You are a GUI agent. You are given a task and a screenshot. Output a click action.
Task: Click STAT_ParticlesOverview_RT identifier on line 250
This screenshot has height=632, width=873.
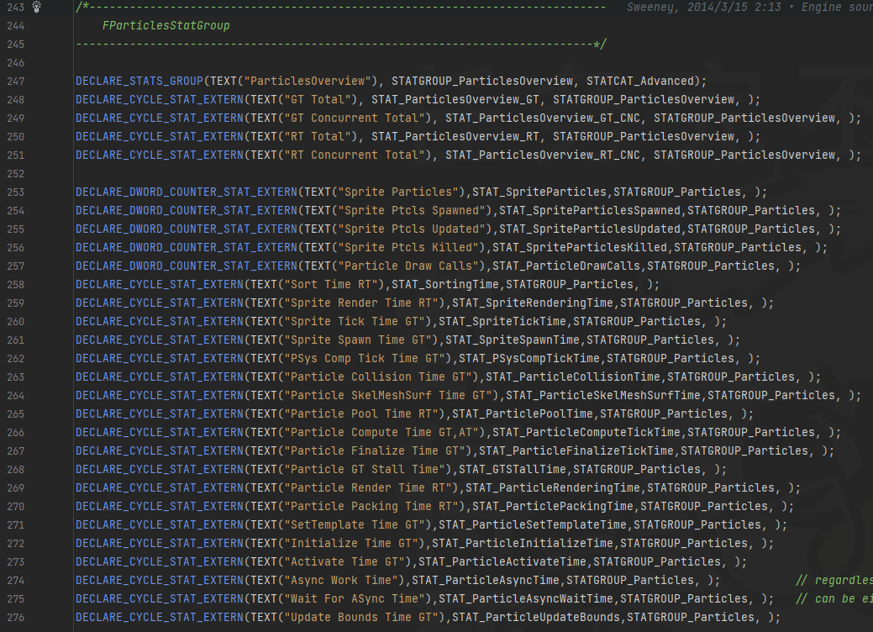point(455,136)
